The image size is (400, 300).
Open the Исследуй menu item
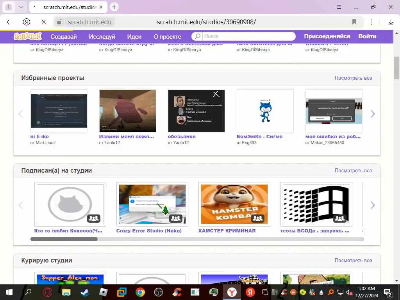click(102, 36)
